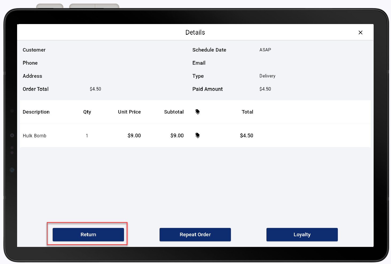The image size is (391, 264).
Task: Click the Details dialog title
Action: [195, 32]
